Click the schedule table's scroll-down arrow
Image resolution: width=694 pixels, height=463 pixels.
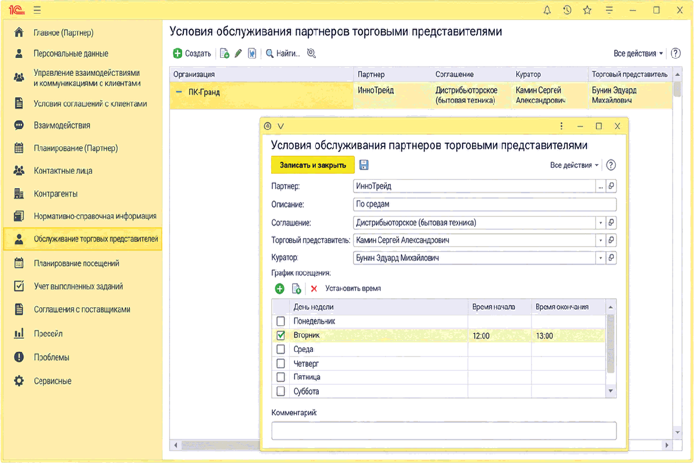(x=611, y=392)
